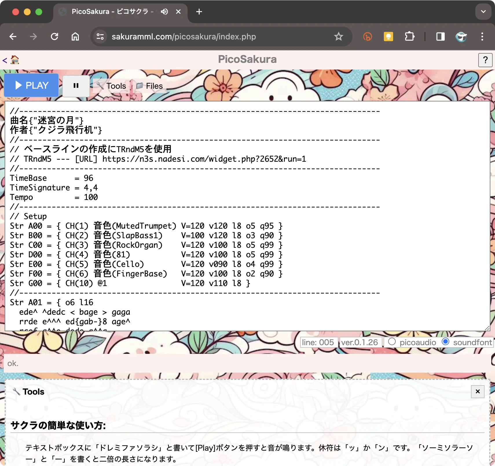Screen dimensions: 495x466
Task: Mute the tab via speaker icon
Action: pos(164,12)
